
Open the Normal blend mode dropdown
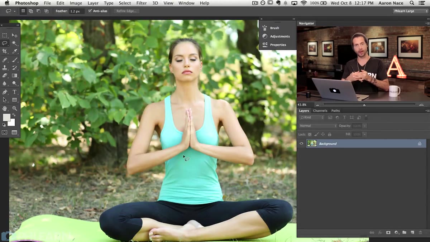[318, 126]
